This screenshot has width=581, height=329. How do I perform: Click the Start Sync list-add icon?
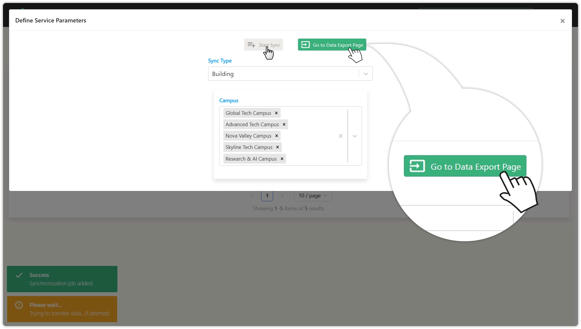[x=251, y=45]
